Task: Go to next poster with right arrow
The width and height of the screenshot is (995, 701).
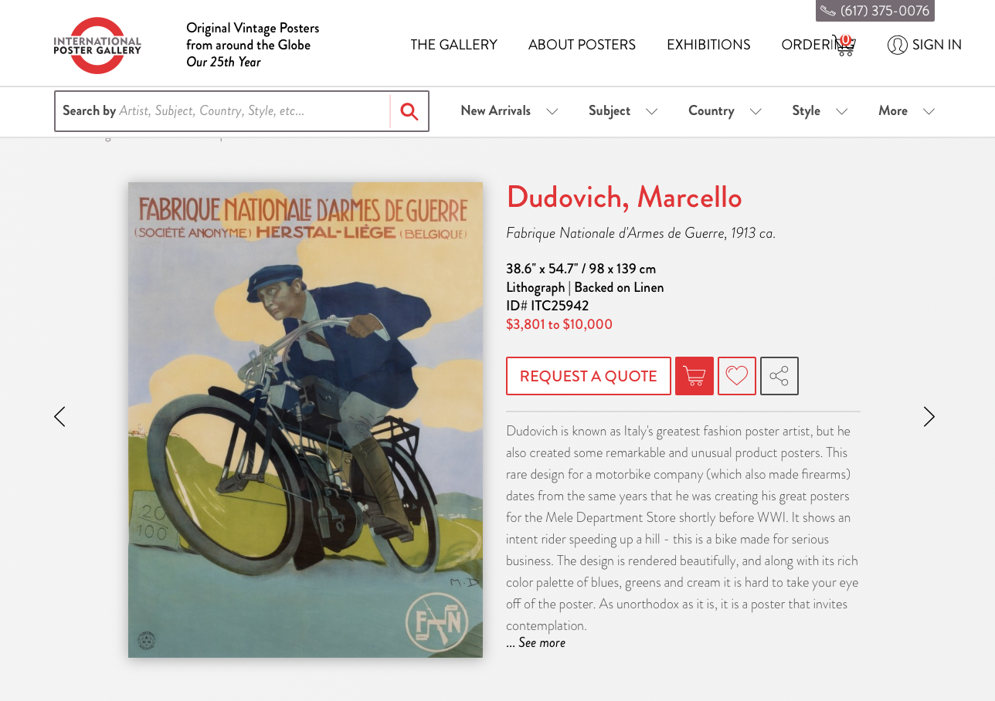Action: click(x=929, y=417)
